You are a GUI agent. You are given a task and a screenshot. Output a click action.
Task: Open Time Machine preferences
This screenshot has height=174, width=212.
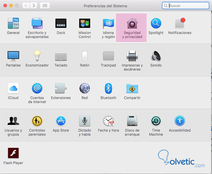click(x=156, y=121)
